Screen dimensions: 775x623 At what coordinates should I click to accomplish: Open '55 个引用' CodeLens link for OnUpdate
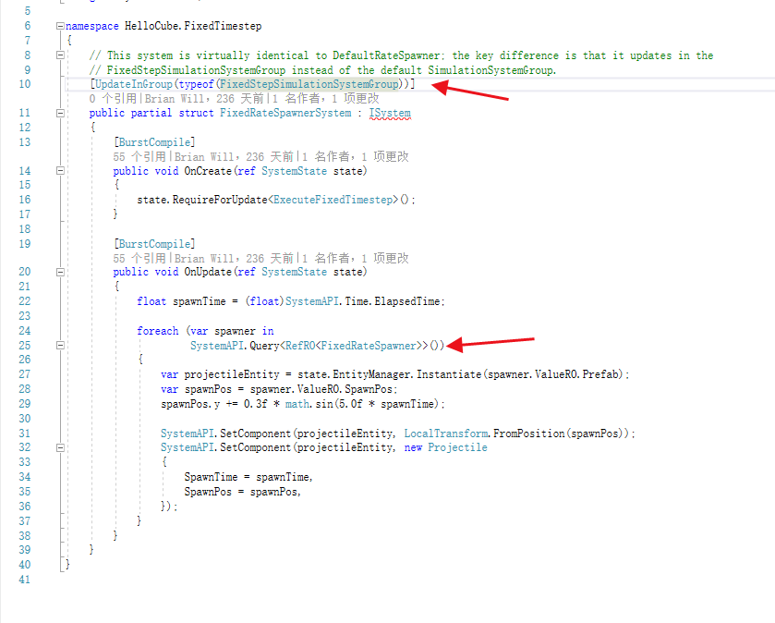pyautogui.click(x=139, y=258)
